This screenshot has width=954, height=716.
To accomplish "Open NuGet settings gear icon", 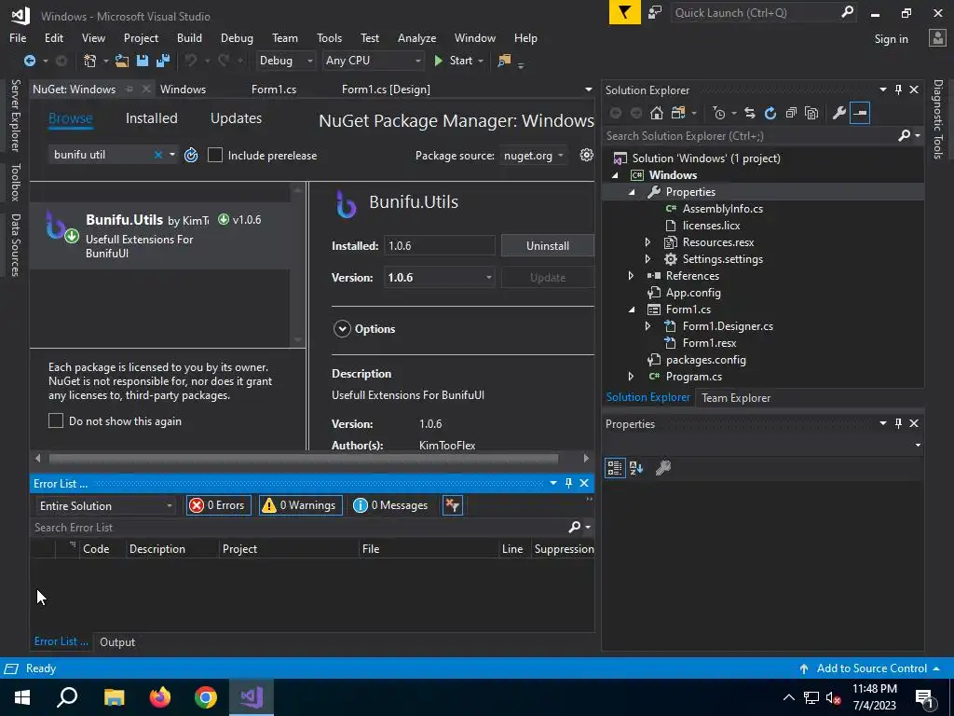I will point(587,155).
